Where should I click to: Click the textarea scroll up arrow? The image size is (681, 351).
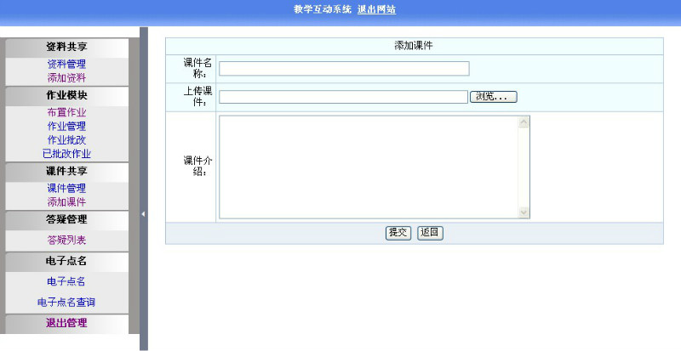(524, 122)
